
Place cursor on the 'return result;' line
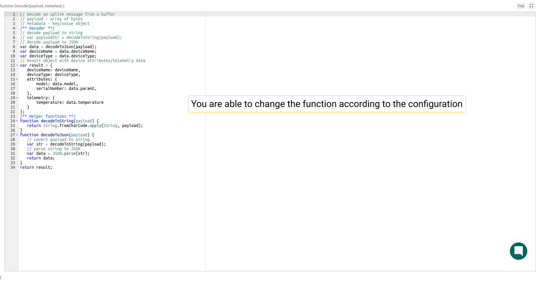[36, 167]
